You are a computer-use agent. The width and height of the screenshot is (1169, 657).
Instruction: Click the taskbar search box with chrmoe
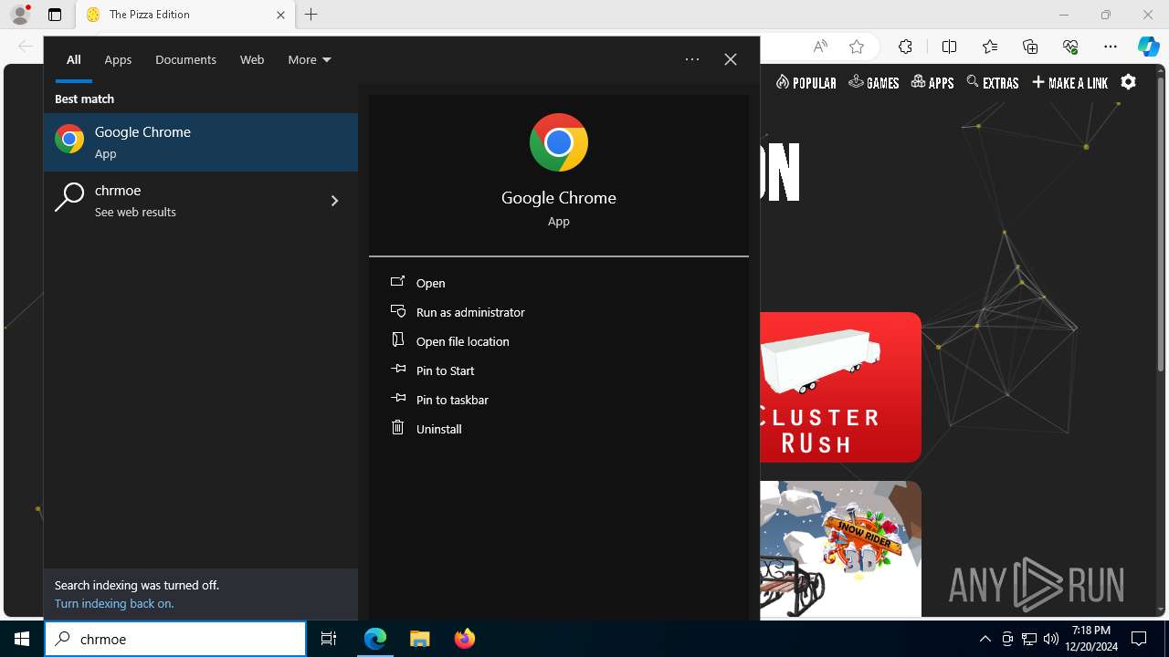coord(175,639)
